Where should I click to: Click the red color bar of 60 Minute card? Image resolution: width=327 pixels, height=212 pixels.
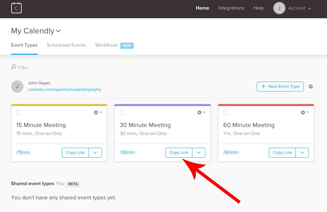point(266,105)
